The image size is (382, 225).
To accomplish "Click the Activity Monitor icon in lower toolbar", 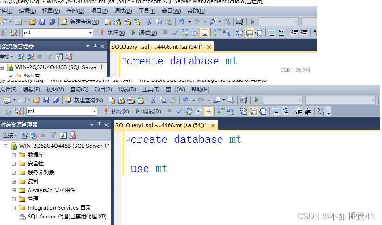I will coord(243,100).
